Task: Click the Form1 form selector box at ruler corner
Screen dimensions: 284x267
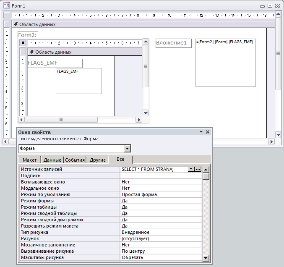Action: click(7, 15)
